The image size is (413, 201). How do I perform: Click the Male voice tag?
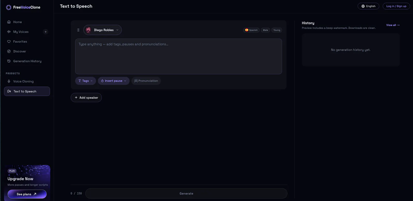pyautogui.click(x=265, y=30)
